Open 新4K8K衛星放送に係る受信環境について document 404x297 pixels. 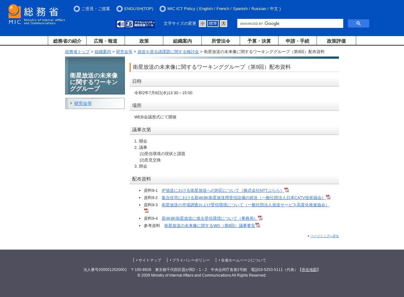pyautogui.click(x=210, y=218)
